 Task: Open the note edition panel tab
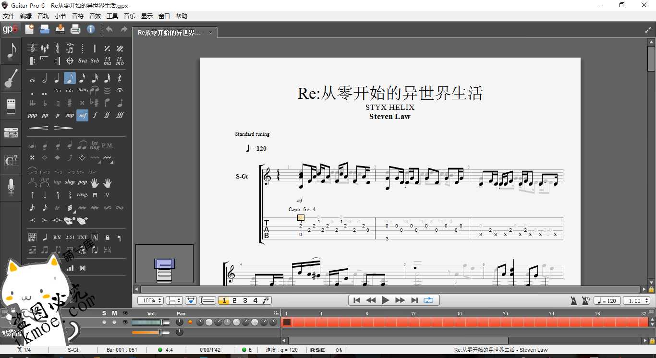(11, 51)
